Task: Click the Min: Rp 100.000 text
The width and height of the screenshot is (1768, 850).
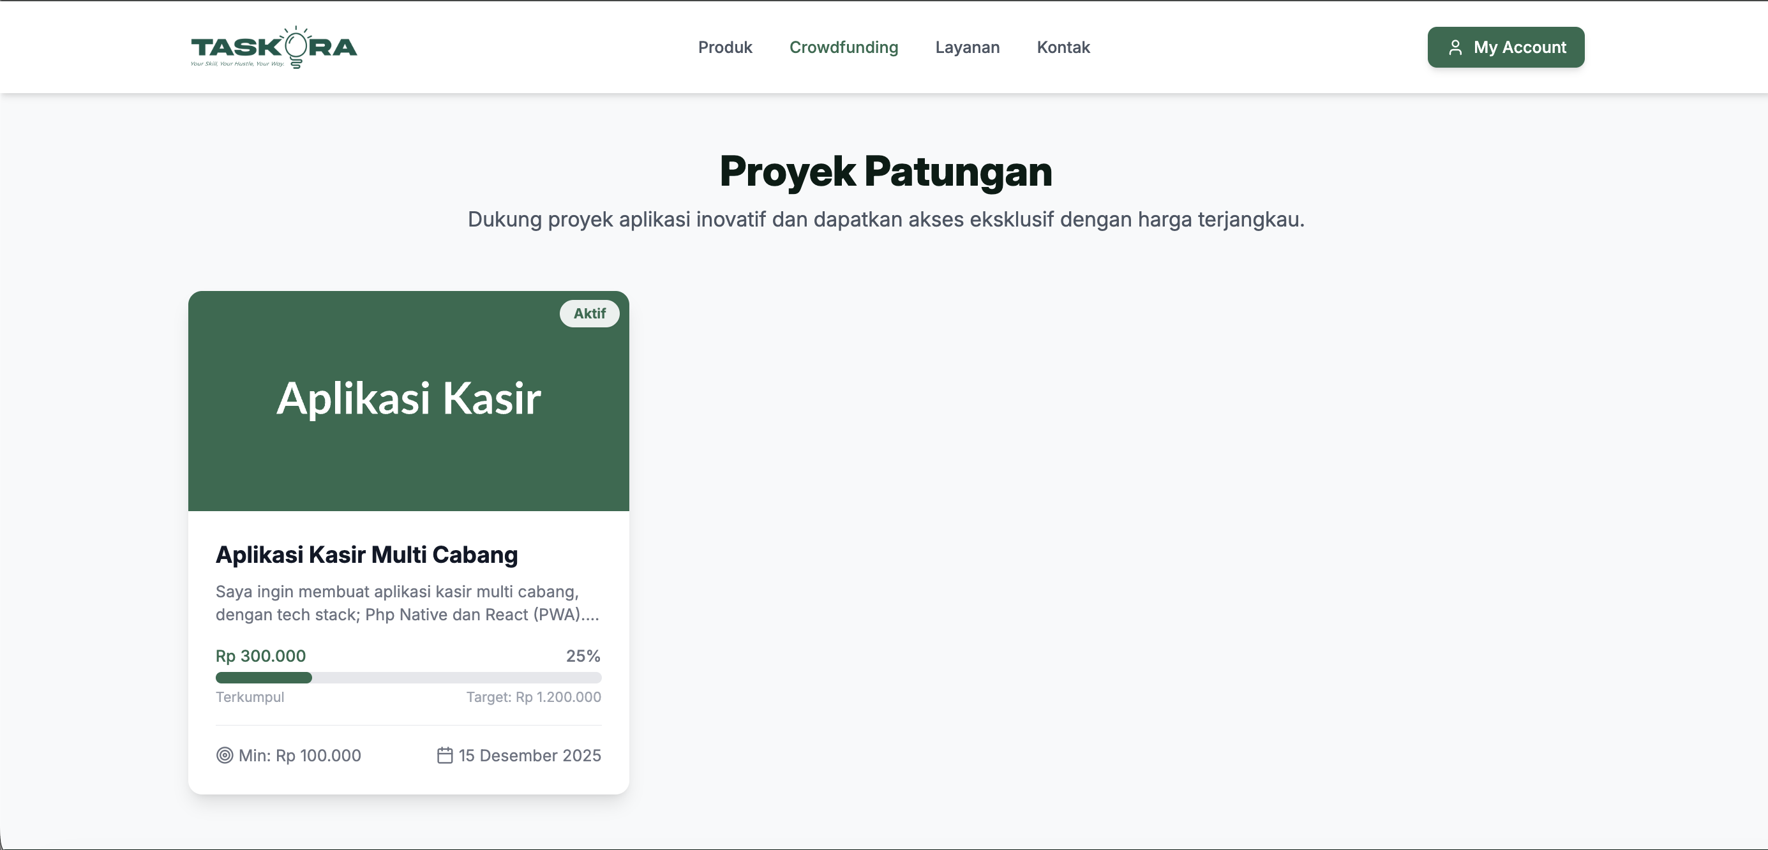Action: tap(299, 756)
